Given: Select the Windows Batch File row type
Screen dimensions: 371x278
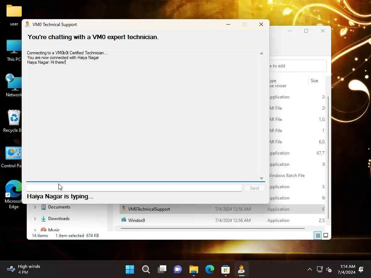Looking at the screenshot, I should pyautogui.click(x=287, y=176).
